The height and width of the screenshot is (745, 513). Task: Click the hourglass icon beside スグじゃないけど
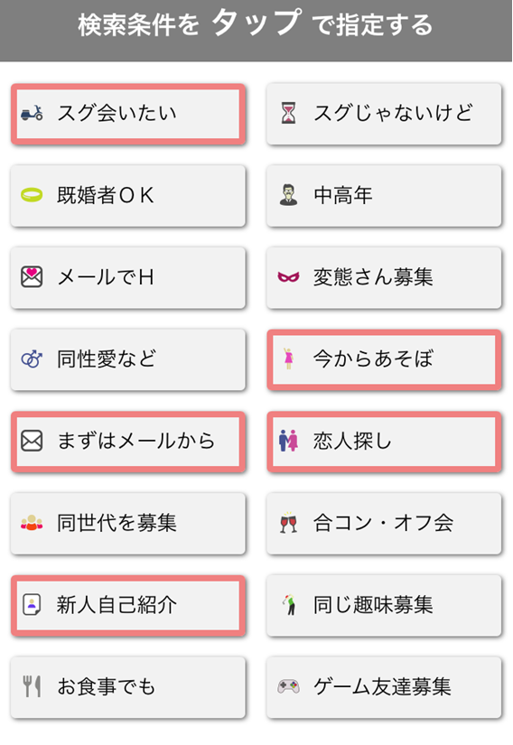pyautogui.click(x=288, y=114)
